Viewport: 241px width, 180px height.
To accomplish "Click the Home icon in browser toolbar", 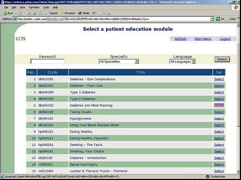I will (x=41, y=13).
